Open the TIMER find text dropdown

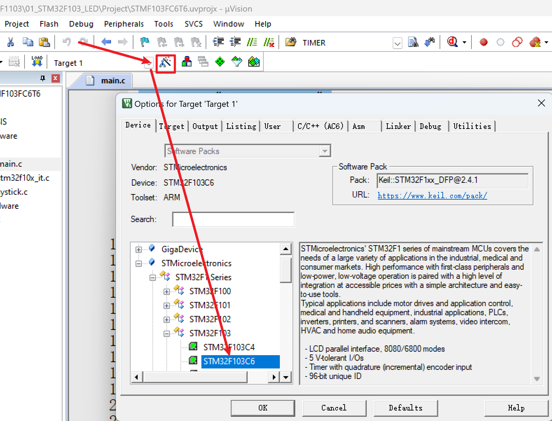coord(398,43)
